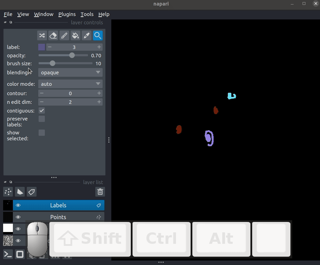320x265 pixels.
Task: Open the View menu
Action: [x=23, y=14]
